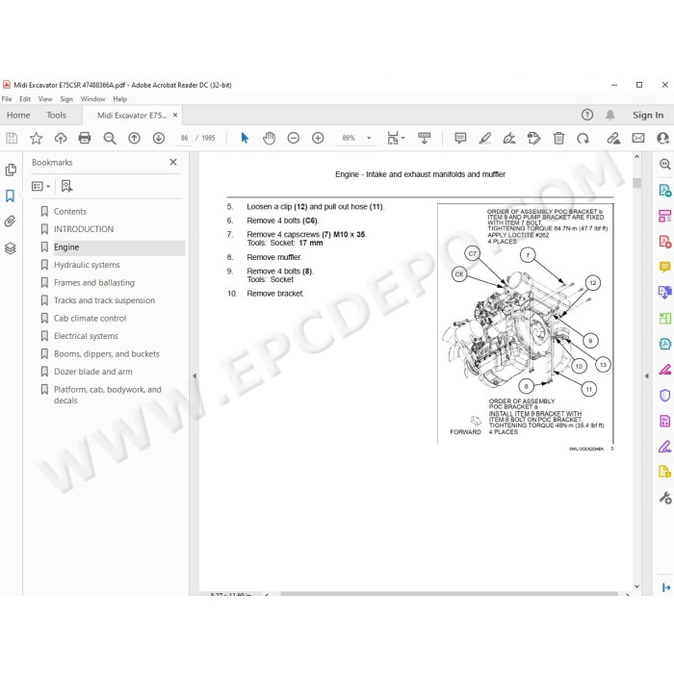Image resolution: width=674 pixels, height=674 pixels.
Task: Go to Frames and ballasting bookmark
Action: (x=94, y=283)
